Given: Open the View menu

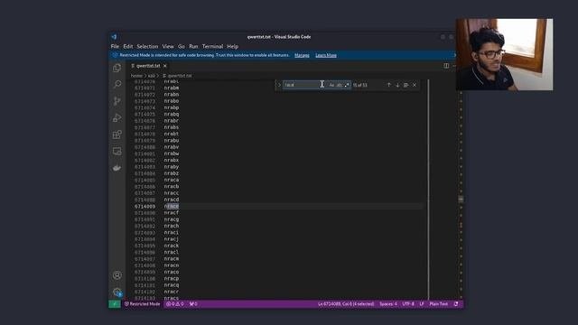Looking at the screenshot, I should pyautogui.click(x=168, y=46).
